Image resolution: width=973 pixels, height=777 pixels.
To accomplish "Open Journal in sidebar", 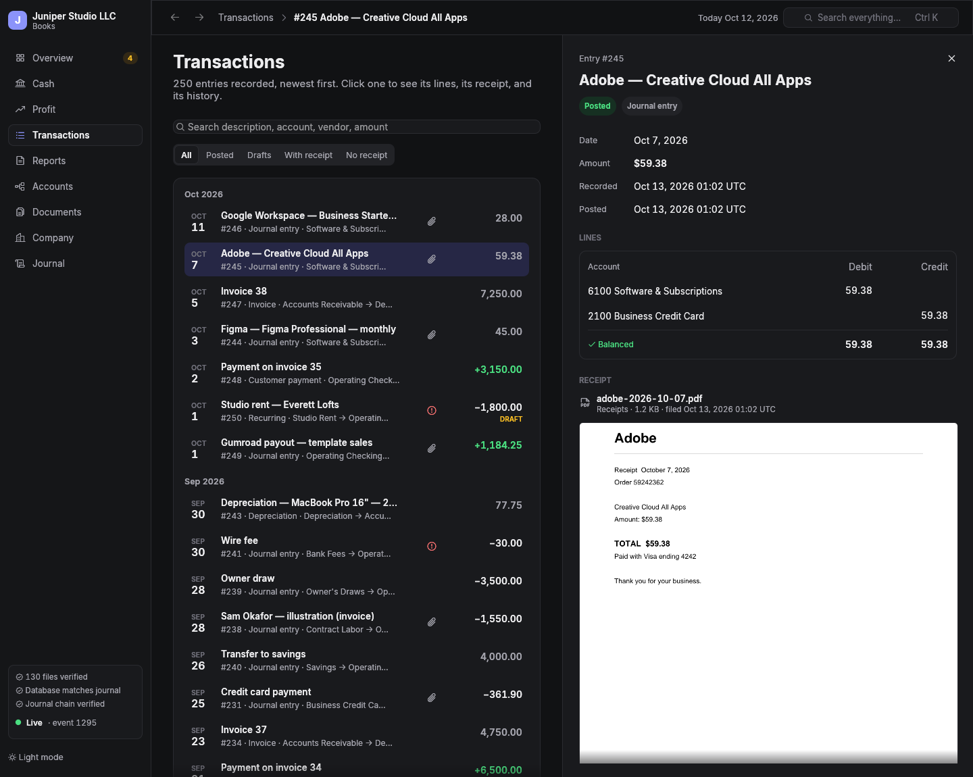I will tap(75, 264).
